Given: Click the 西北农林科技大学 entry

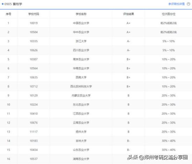Looking at the screenshot, I should (81, 87).
